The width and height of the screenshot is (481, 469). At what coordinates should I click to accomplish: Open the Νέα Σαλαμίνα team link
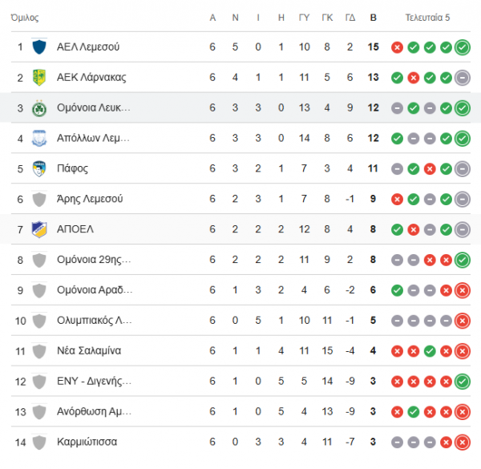pyautogui.click(x=89, y=350)
